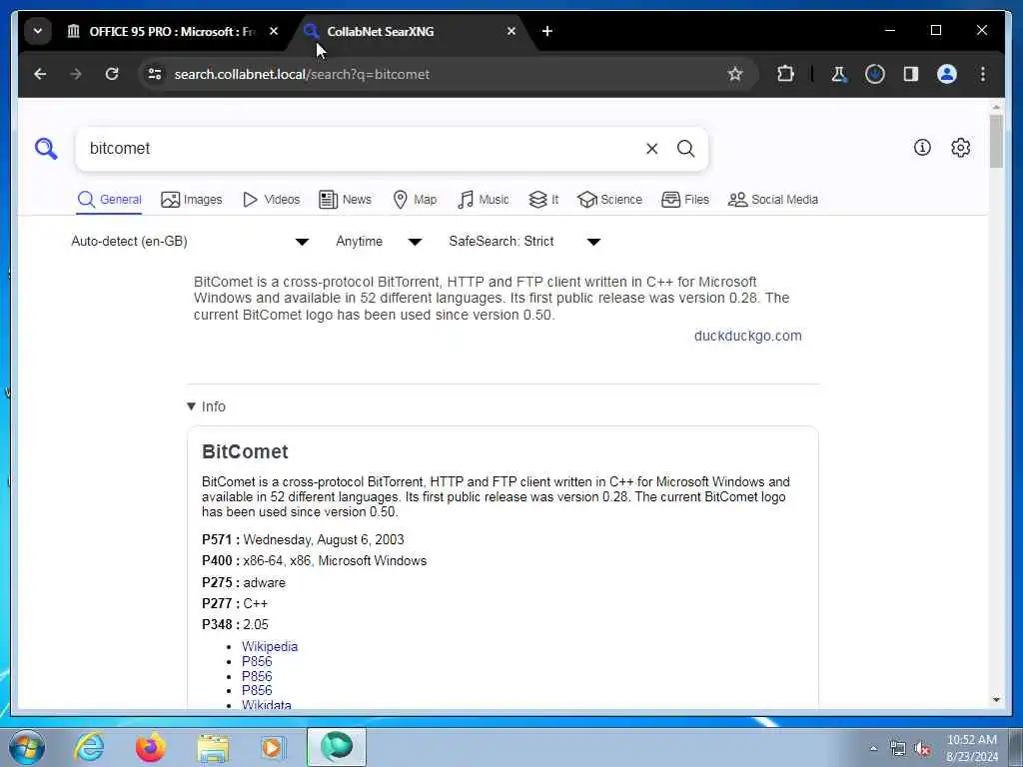Open Windows Media Player taskbar icon

point(272,747)
